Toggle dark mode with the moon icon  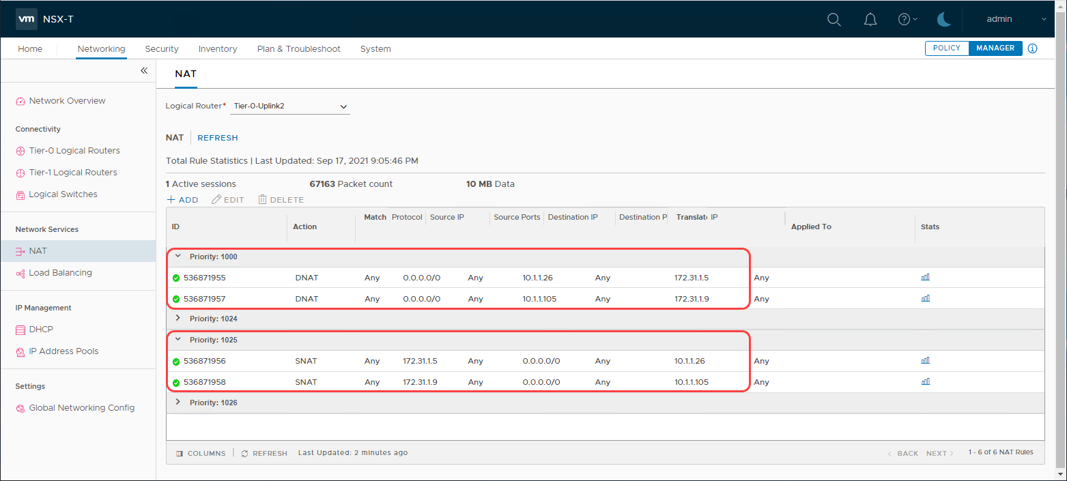[x=943, y=19]
